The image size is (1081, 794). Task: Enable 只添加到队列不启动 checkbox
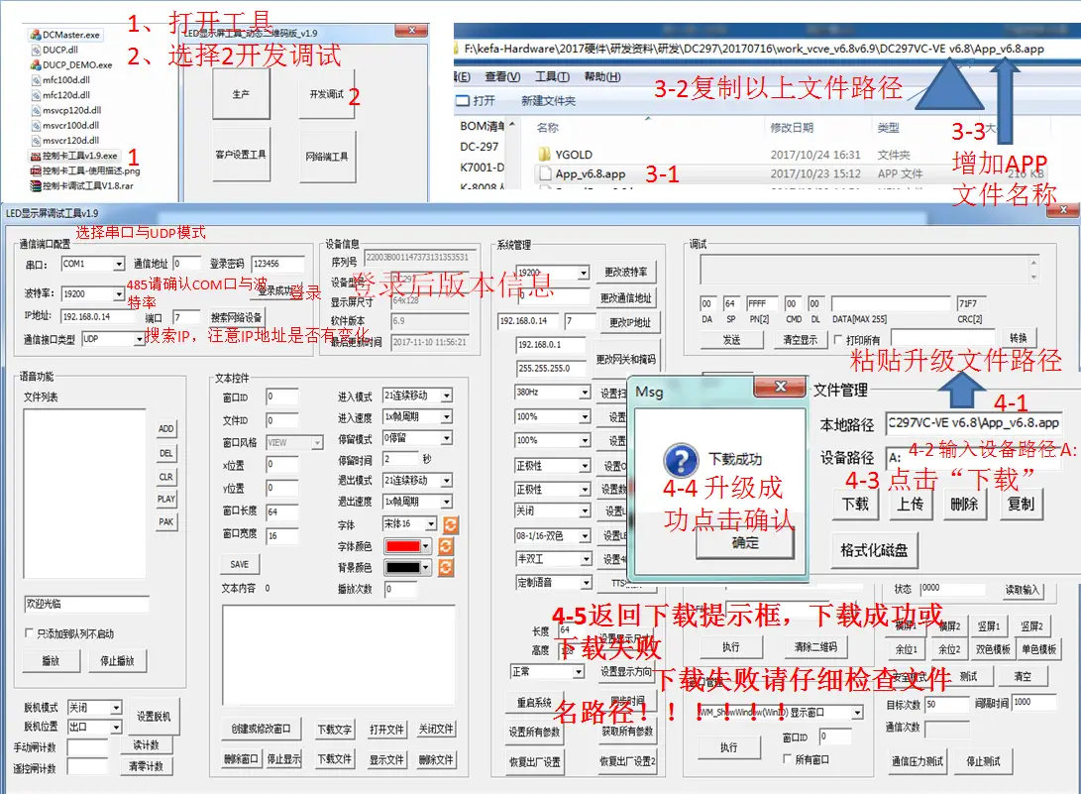[29, 633]
